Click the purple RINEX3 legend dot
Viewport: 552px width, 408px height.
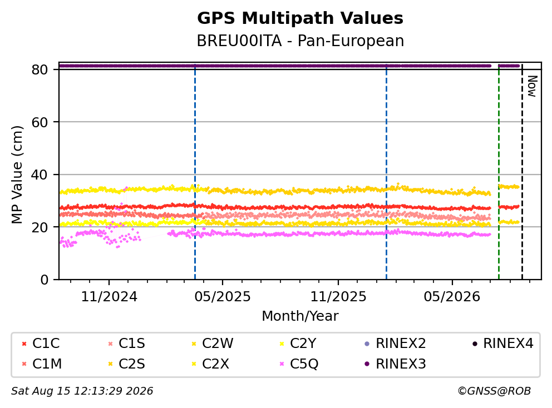367,364
